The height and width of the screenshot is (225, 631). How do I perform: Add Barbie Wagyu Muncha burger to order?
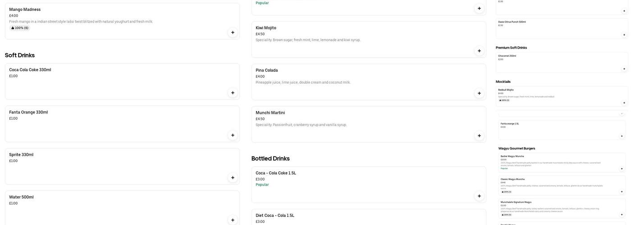pos(622,169)
